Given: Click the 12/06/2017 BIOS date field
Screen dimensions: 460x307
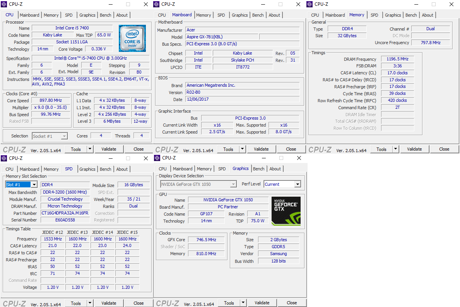Looking at the screenshot, I should coord(242,99).
